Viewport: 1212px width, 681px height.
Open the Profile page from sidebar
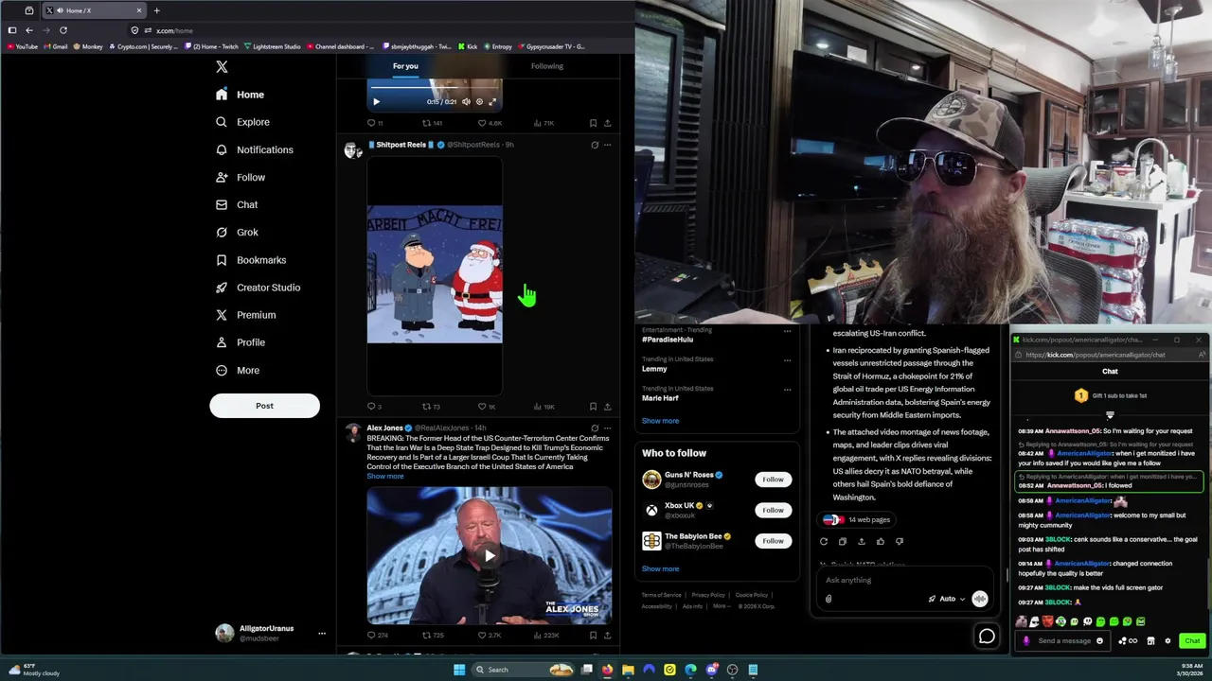click(240, 342)
